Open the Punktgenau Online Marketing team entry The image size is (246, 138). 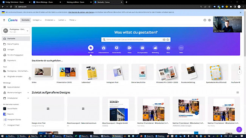click(16, 71)
